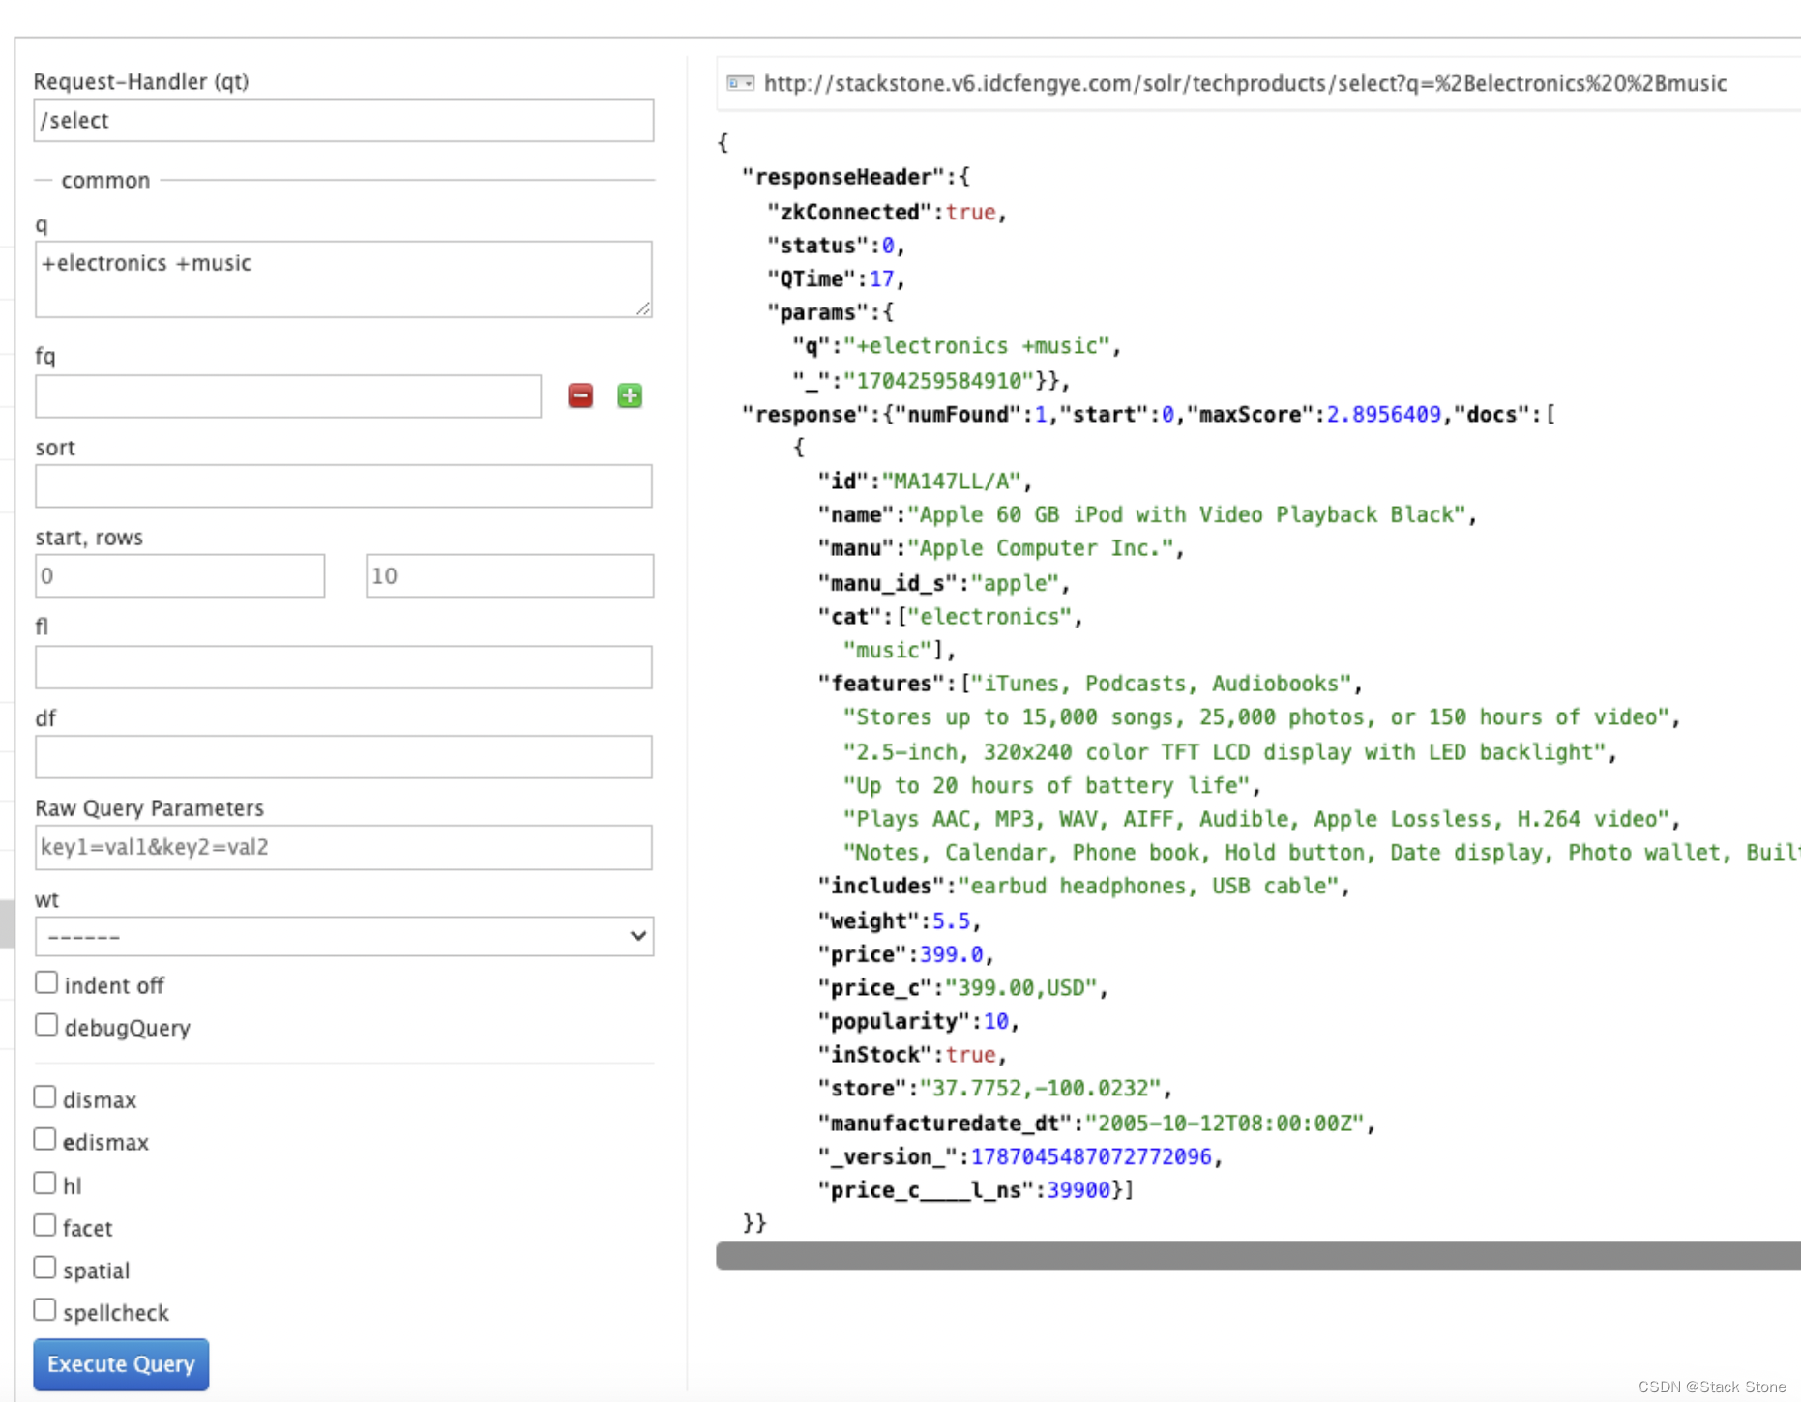Enable the edismax checkbox
The height and width of the screenshot is (1402, 1801).
tap(45, 1140)
